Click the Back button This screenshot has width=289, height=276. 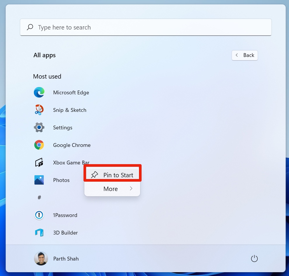(245, 55)
